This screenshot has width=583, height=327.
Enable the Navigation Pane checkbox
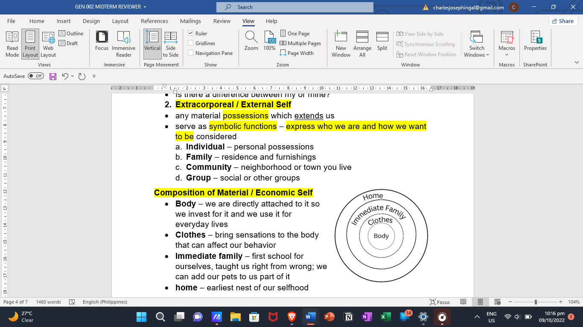click(191, 53)
